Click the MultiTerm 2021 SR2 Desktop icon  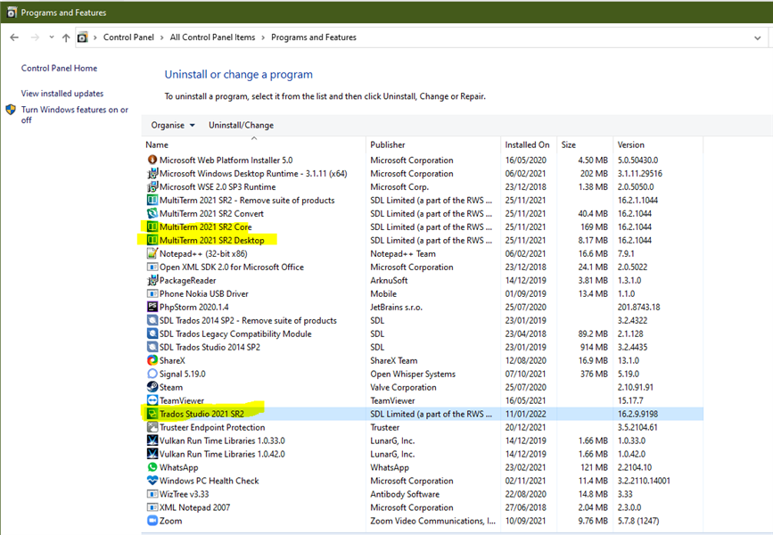click(x=152, y=240)
